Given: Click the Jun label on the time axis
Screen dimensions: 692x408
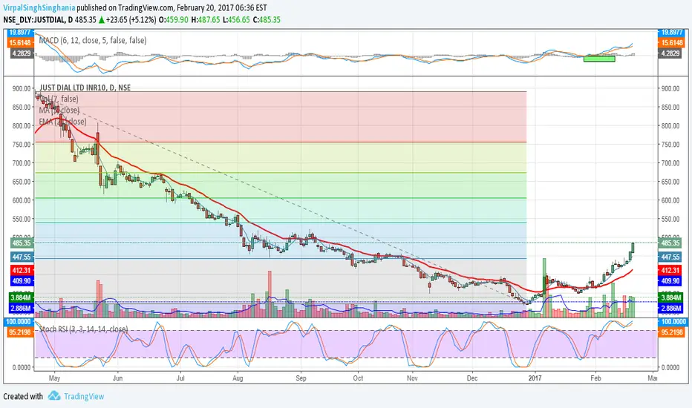Looking at the screenshot, I should [117, 378].
